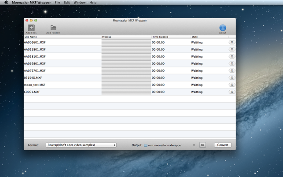The height and width of the screenshot is (177, 283).
Task: Remove 03154D.MXF with its X button
Action: (x=232, y=77)
